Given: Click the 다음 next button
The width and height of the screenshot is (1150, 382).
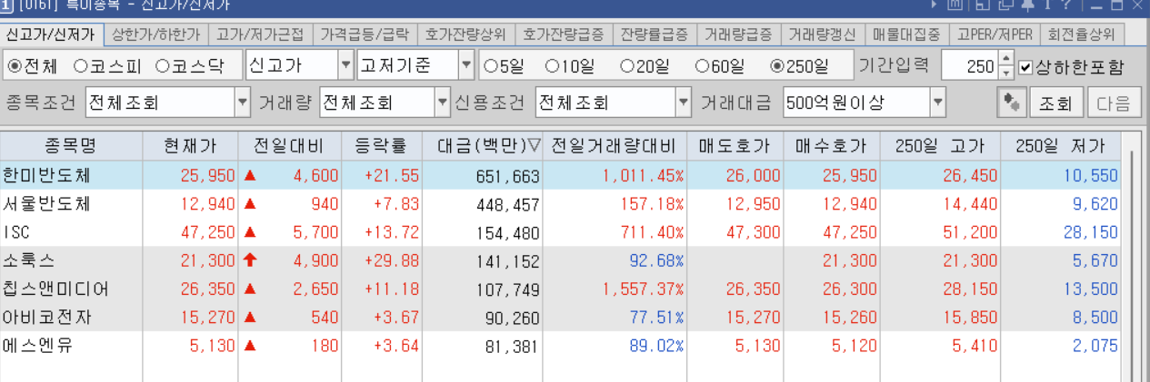Looking at the screenshot, I should point(1114,103).
